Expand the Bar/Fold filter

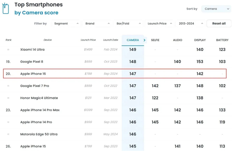(128, 24)
